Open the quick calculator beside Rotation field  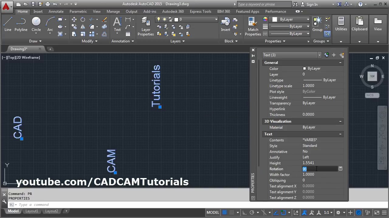(x=340, y=169)
